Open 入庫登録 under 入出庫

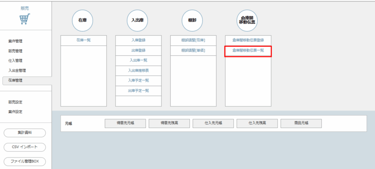pyautogui.click(x=138, y=40)
